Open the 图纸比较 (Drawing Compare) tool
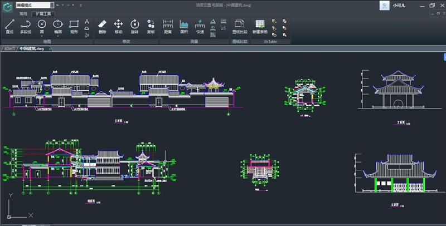 tap(240, 26)
